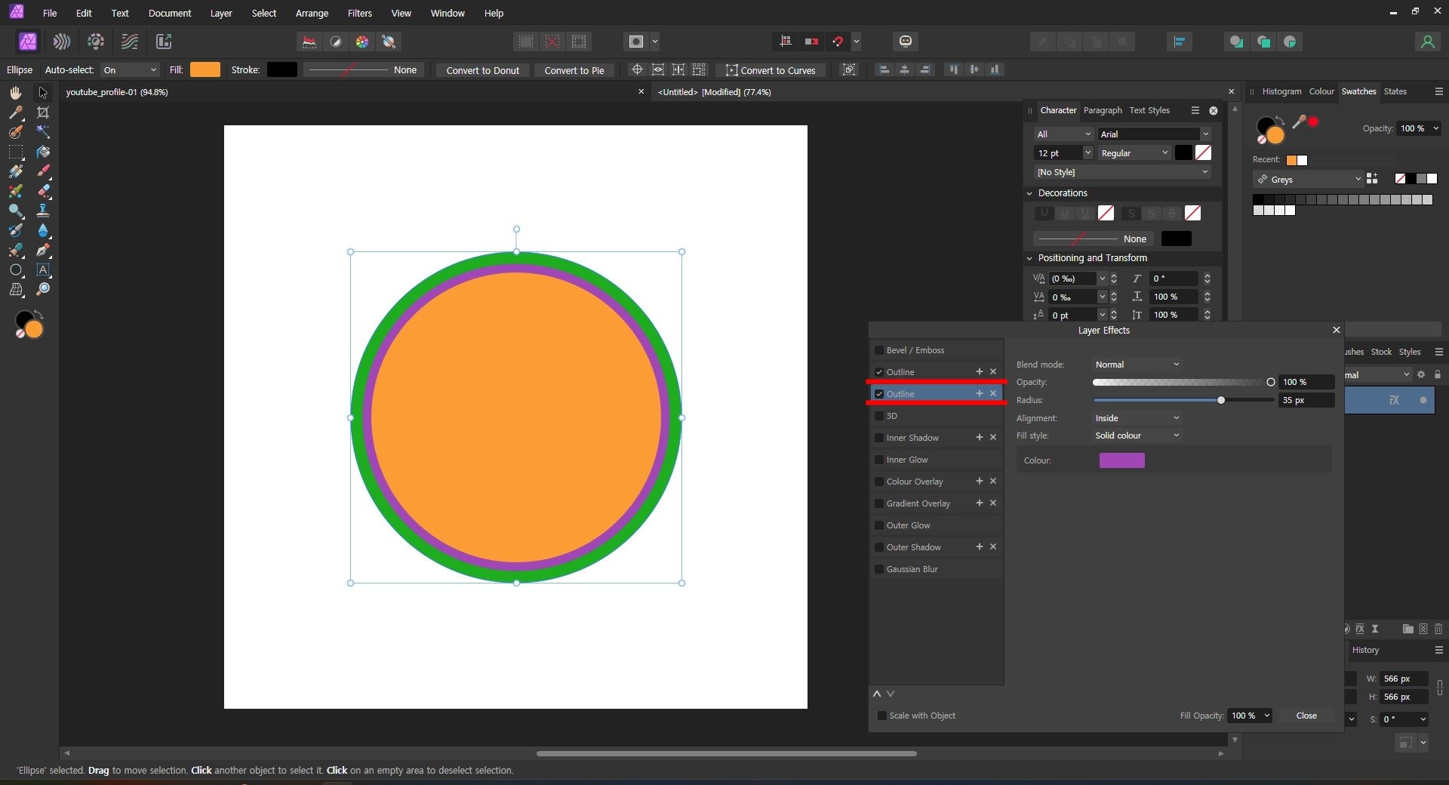Click the purple outline Colour swatch

(x=1121, y=460)
